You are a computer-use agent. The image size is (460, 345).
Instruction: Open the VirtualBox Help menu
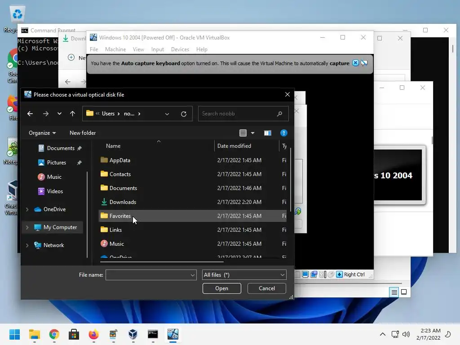[x=202, y=49]
